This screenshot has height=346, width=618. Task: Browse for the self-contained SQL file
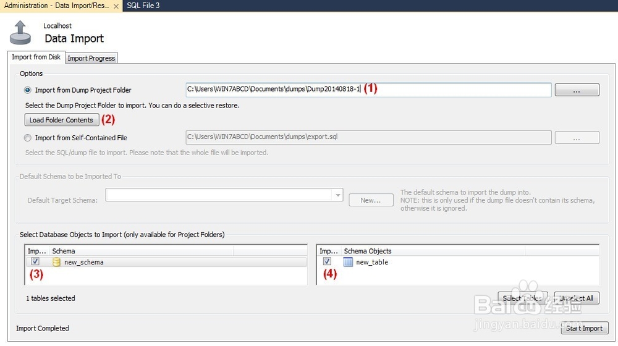click(577, 138)
